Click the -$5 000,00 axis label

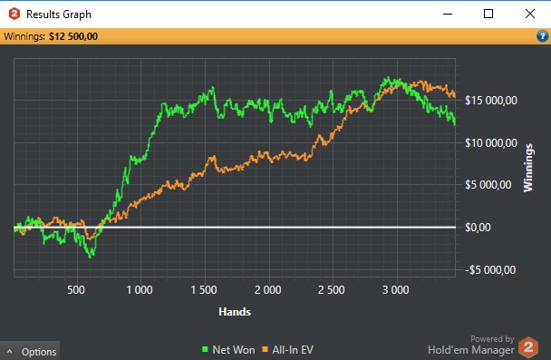[490, 269]
